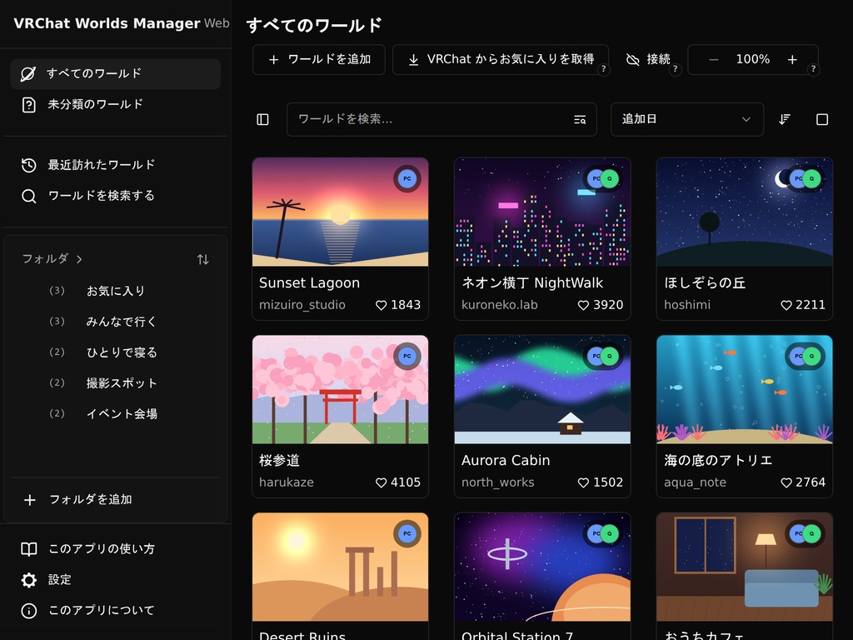Image resolution: width=853 pixels, height=640 pixels.
Task: Click help badge on お気に入りを取得 button
Action: pyautogui.click(x=603, y=69)
